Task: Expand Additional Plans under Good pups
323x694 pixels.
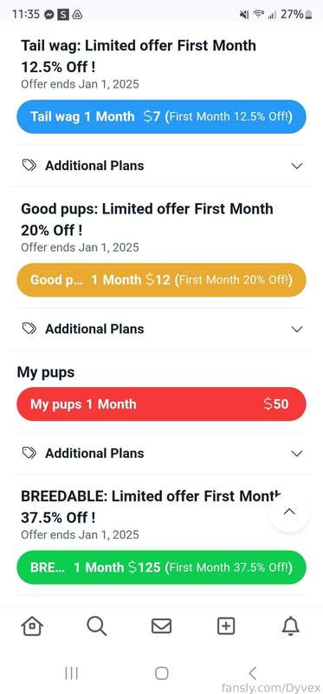Action: [x=162, y=329]
